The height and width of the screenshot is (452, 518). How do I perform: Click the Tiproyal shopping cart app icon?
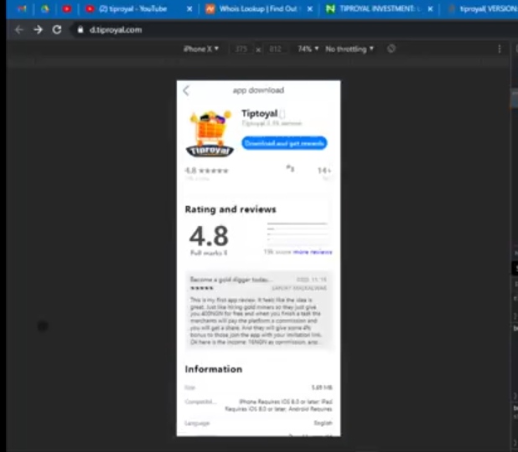(210, 133)
